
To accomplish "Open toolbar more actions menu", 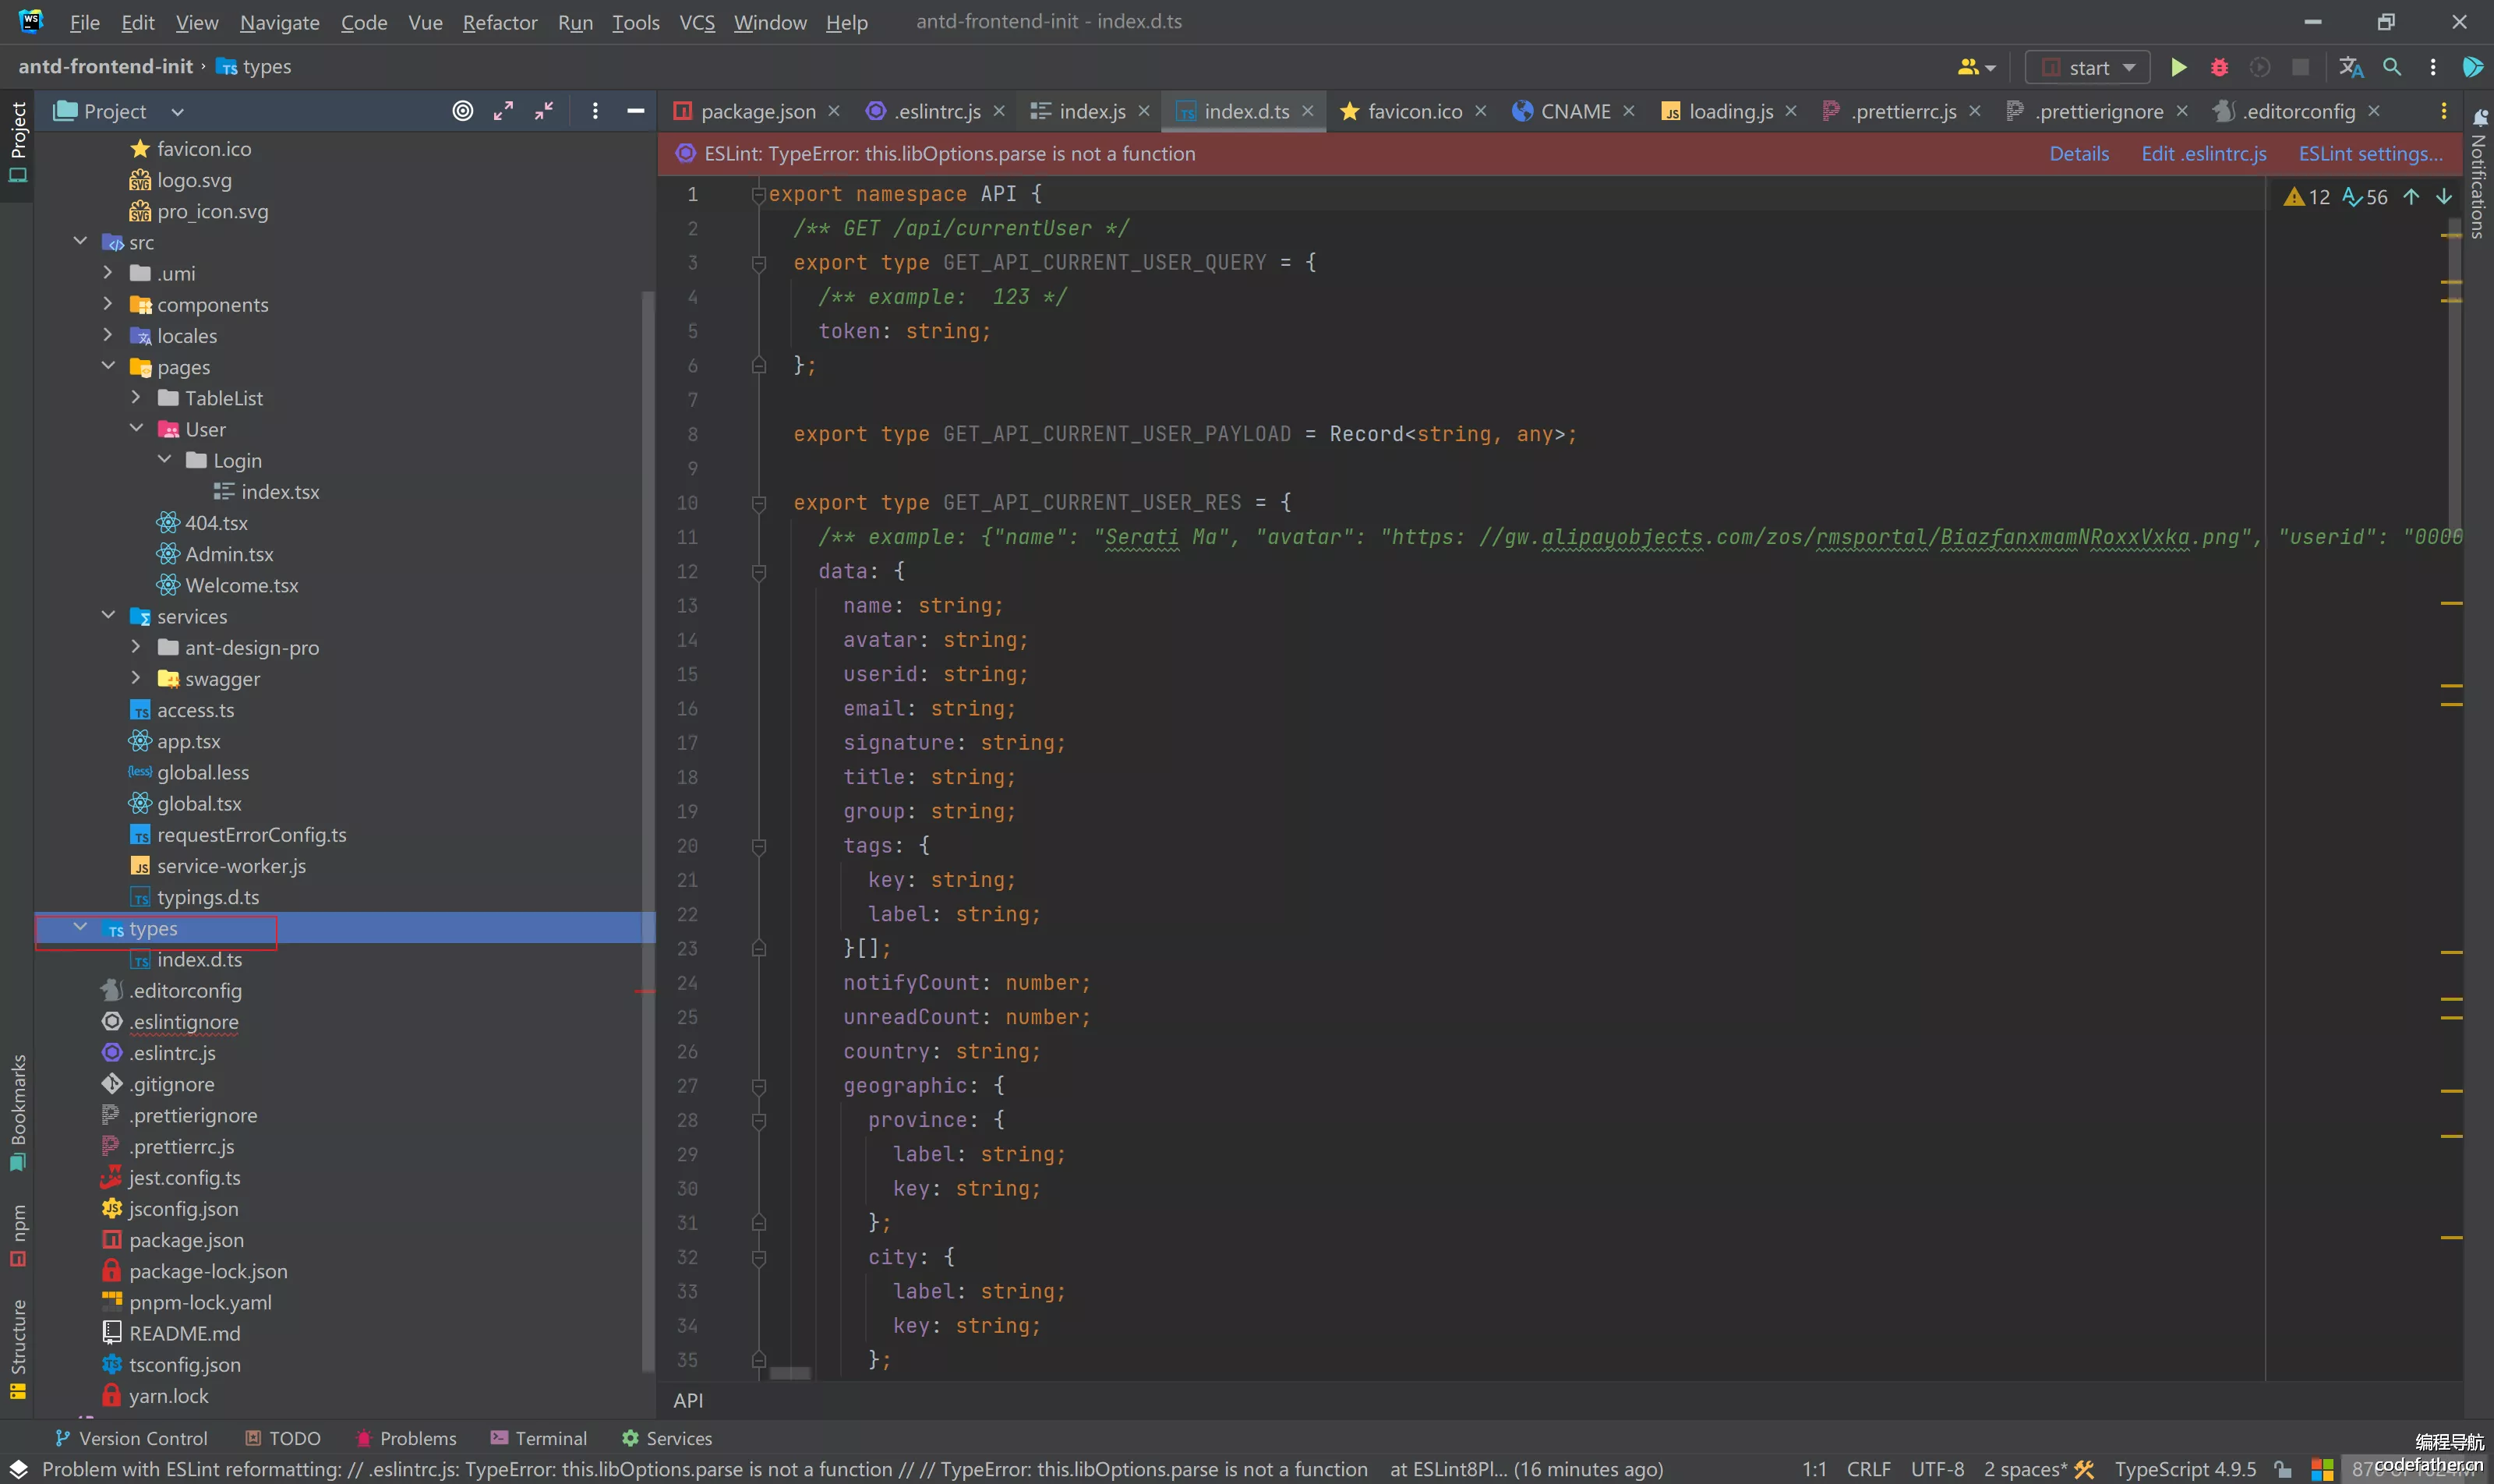I will (2433, 67).
